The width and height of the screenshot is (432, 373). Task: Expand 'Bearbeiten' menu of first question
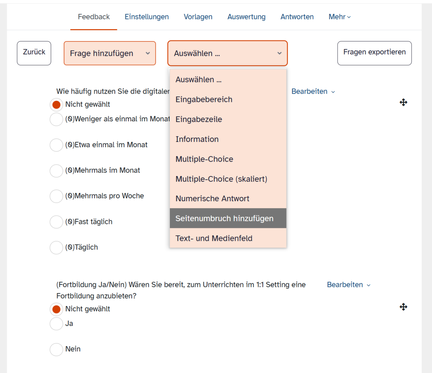(x=313, y=91)
